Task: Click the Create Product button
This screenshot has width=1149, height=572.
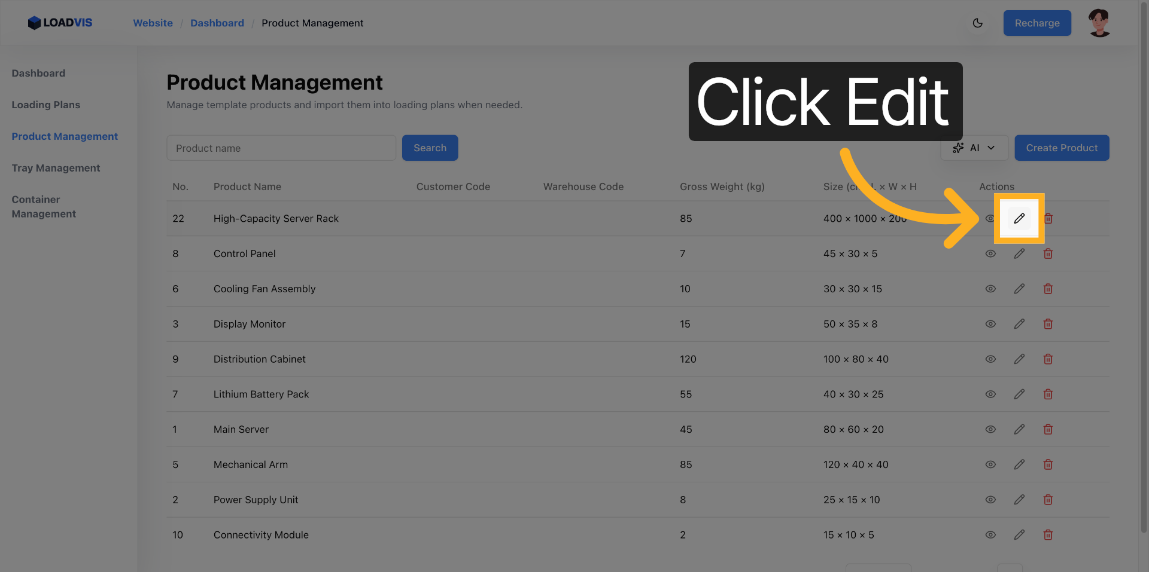Action: tap(1062, 148)
